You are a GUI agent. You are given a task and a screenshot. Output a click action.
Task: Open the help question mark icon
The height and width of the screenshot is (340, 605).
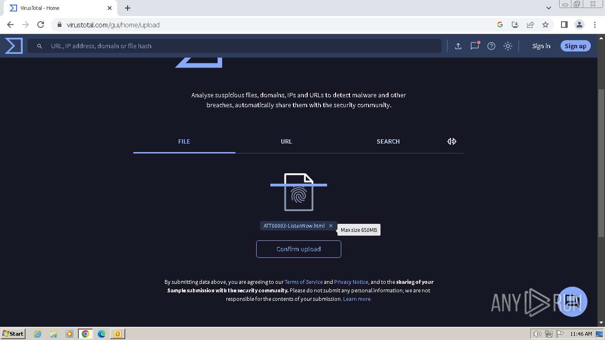(x=491, y=46)
